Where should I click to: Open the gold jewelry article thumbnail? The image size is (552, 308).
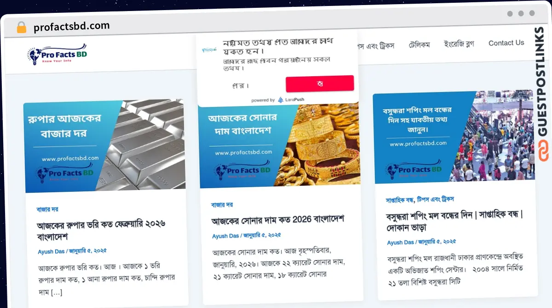coord(279,145)
